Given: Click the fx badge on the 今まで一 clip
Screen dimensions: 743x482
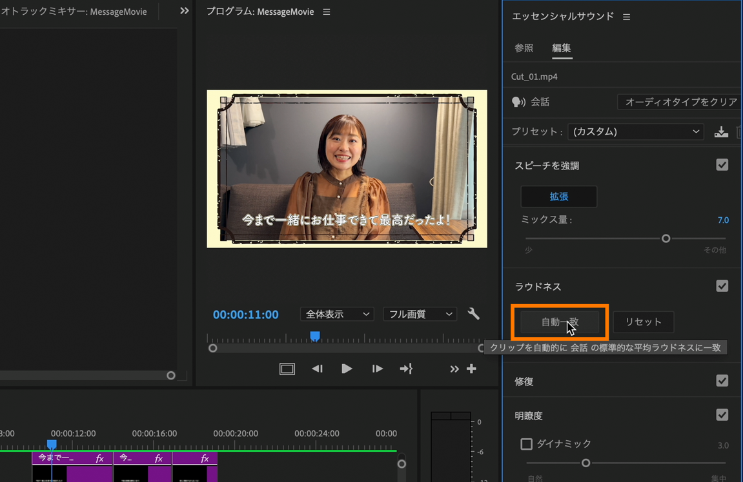Looking at the screenshot, I should tap(99, 458).
